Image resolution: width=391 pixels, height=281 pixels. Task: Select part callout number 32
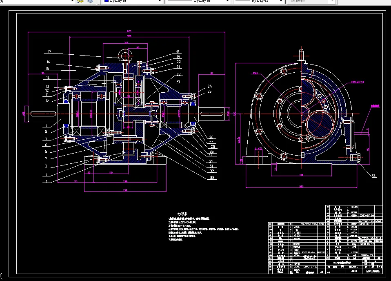pyautogui.click(x=212, y=171)
